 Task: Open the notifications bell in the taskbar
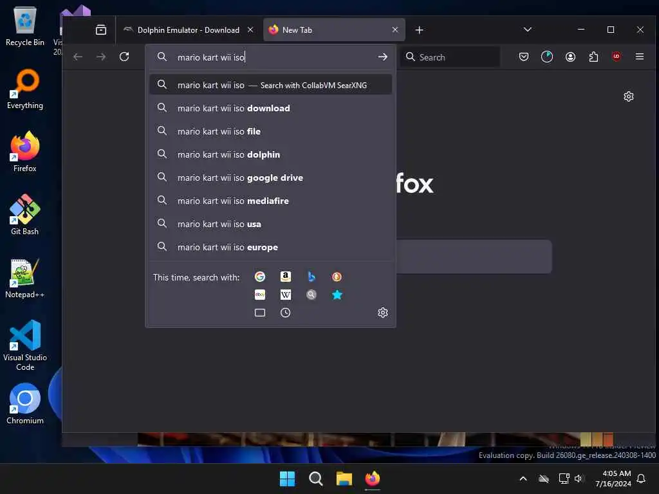(642, 479)
